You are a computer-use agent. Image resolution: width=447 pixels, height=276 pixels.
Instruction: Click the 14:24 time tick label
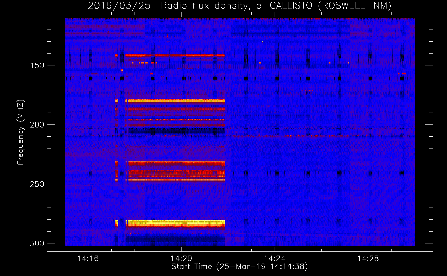[275, 259]
